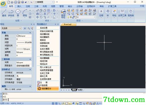
Task: Switch to the 输出 ribbon tab
Action: 70,6
